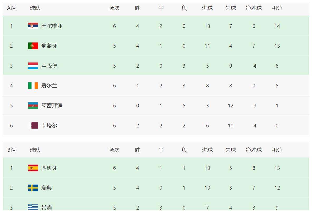Click the B组 group header label
Screen dimensions: 312x213
(x=12, y=150)
